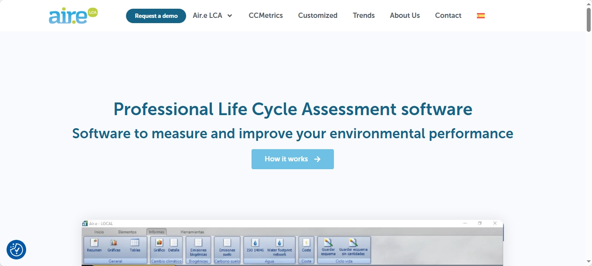Open the CCMetrics menu item

coord(266,16)
